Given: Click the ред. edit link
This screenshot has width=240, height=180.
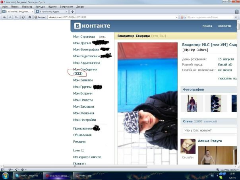Looking at the screenshot, I should [x=102, y=37].
